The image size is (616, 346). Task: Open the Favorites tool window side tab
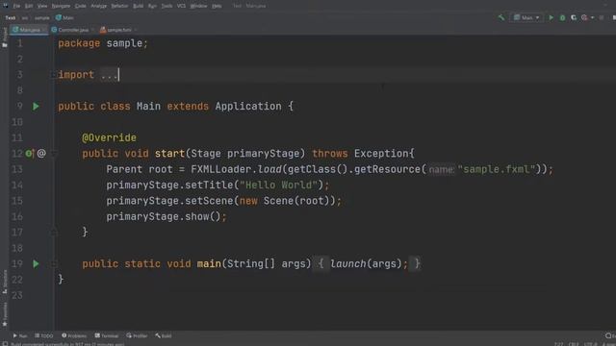click(5, 314)
